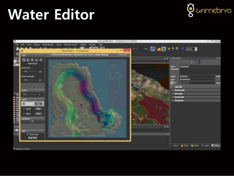Viewport: 234px width, 176px height.
Task: Select the second tool icon in Water Editor
Action: pos(28,60)
